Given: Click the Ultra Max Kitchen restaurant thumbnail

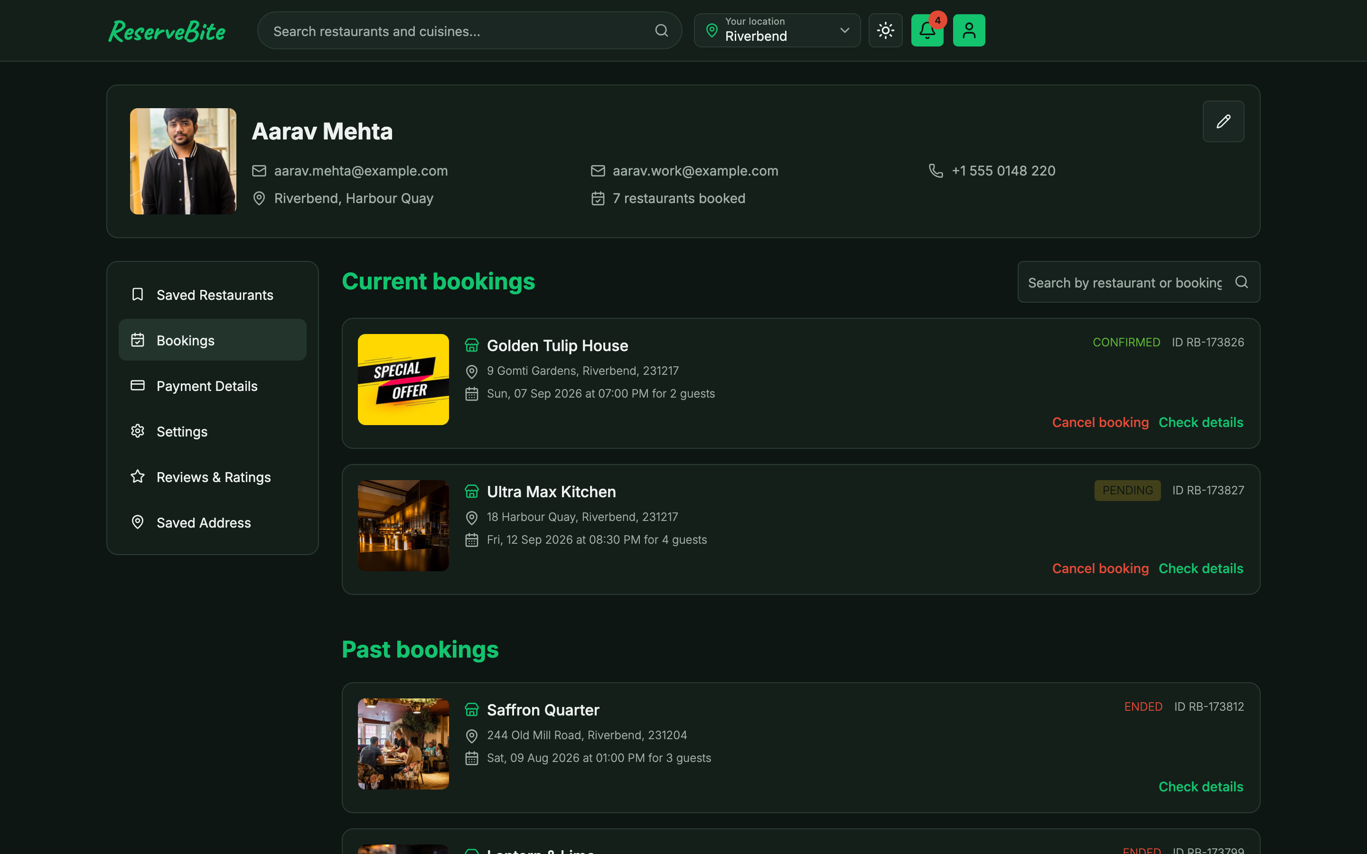Looking at the screenshot, I should pyautogui.click(x=403, y=526).
